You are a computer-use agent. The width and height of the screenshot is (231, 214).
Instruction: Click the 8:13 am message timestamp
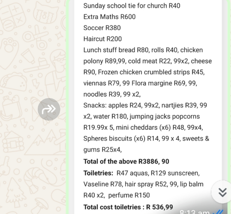click(195, 212)
